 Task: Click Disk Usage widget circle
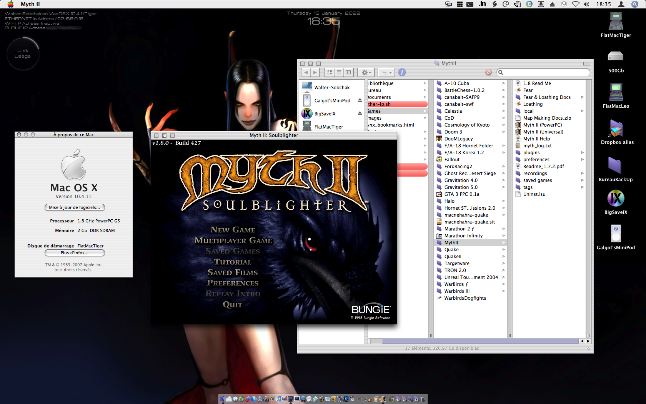23,53
